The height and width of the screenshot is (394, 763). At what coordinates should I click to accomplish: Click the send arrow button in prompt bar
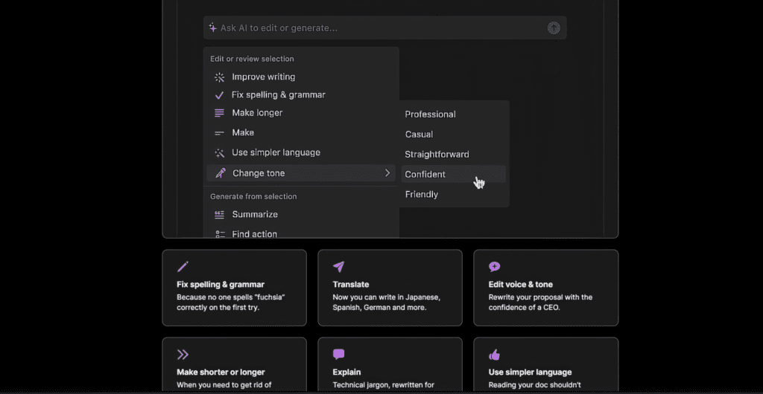click(x=554, y=28)
